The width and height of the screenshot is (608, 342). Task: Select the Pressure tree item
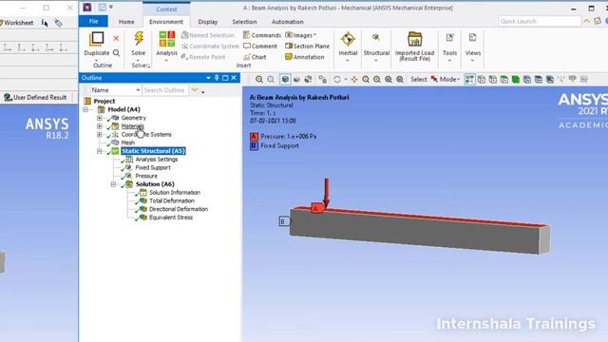click(146, 176)
